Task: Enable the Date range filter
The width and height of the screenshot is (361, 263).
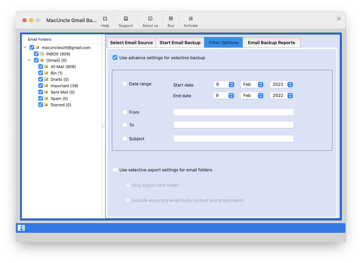Action: [x=125, y=84]
